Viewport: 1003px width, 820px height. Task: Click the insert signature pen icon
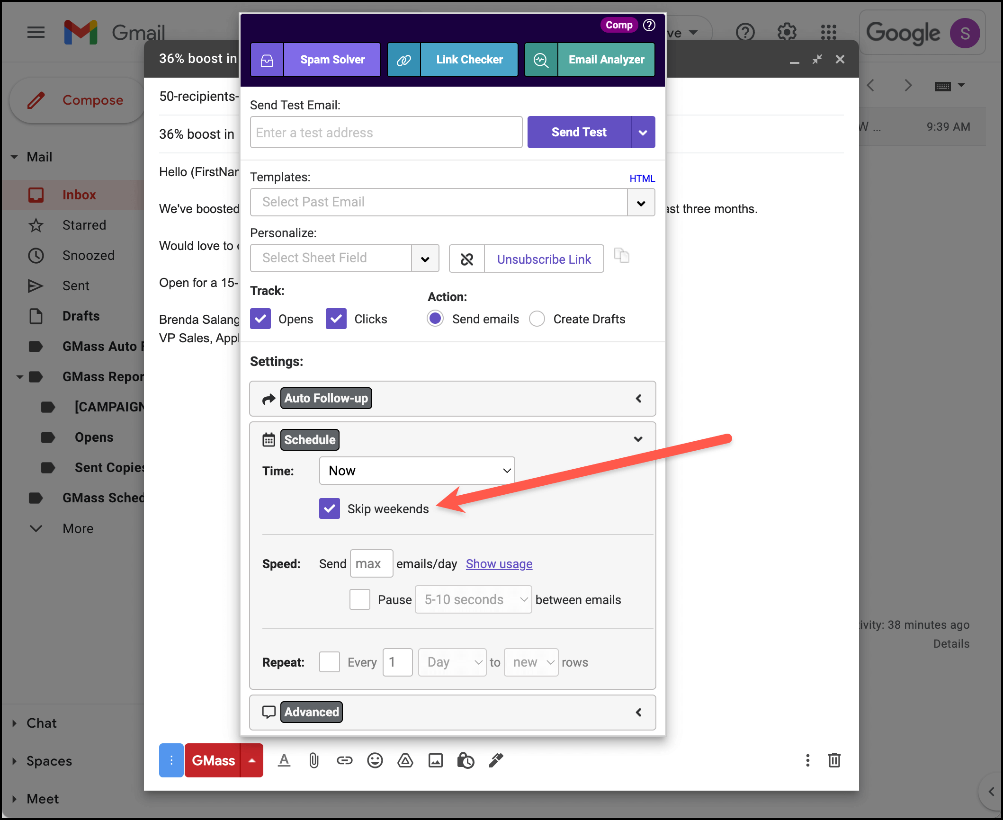(496, 760)
